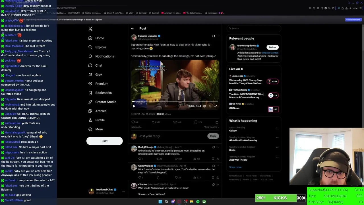The image size is (364, 205).
Task: Open the Gakpo trending topic
Action: click(x=233, y=131)
